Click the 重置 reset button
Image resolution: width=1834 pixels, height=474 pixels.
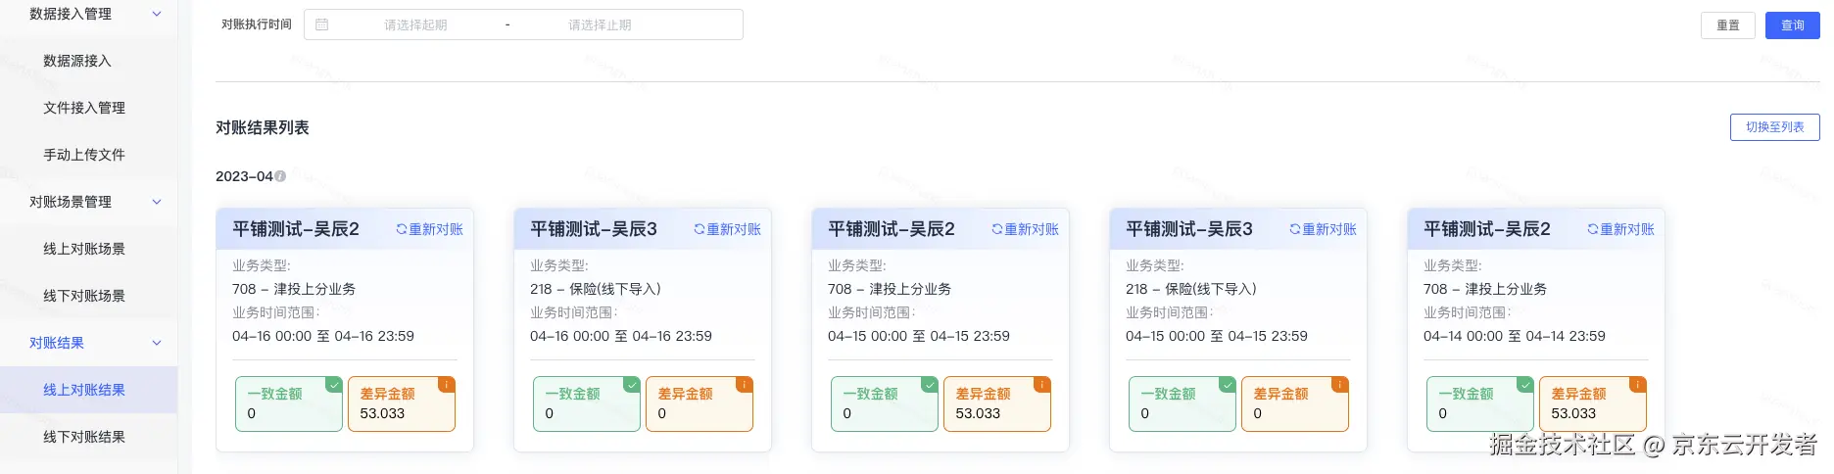(1727, 25)
